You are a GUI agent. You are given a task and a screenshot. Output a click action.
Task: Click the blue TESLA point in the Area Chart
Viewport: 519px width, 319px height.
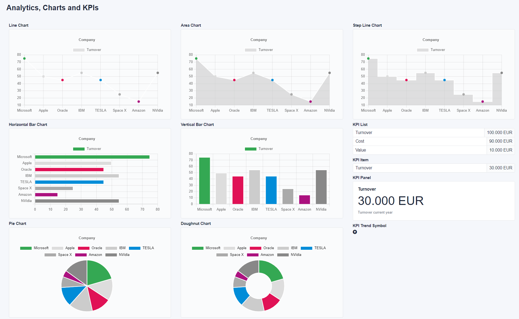coord(272,80)
